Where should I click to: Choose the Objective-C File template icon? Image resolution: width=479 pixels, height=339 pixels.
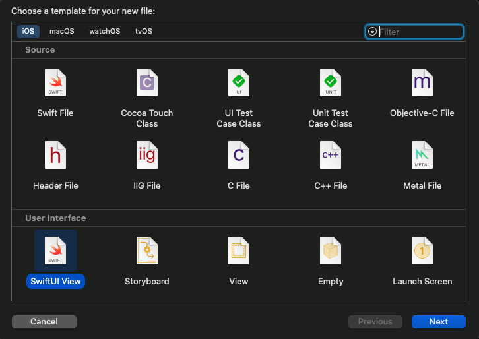[x=422, y=82]
